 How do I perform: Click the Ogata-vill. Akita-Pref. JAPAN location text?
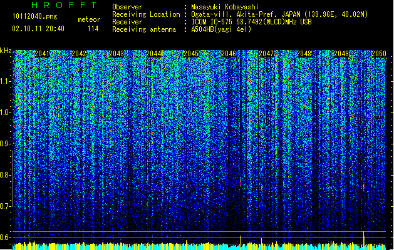(x=279, y=14)
